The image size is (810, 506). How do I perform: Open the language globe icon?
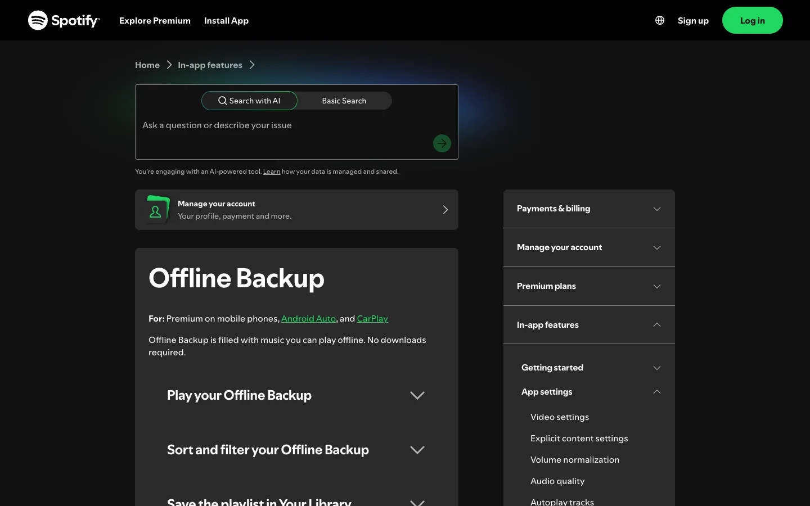[x=660, y=20]
